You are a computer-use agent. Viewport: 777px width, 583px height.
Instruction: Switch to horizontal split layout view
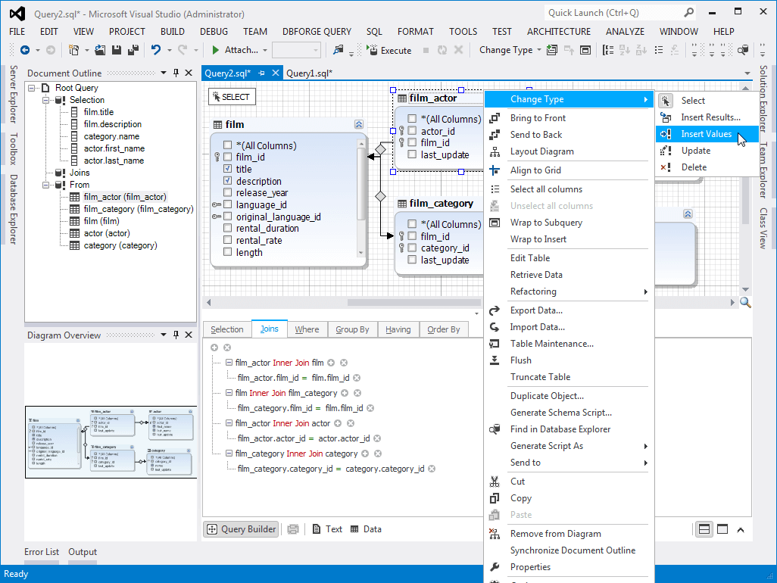[x=704, y=529]
